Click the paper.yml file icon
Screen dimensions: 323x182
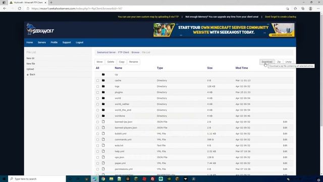[x=103, y=163]
